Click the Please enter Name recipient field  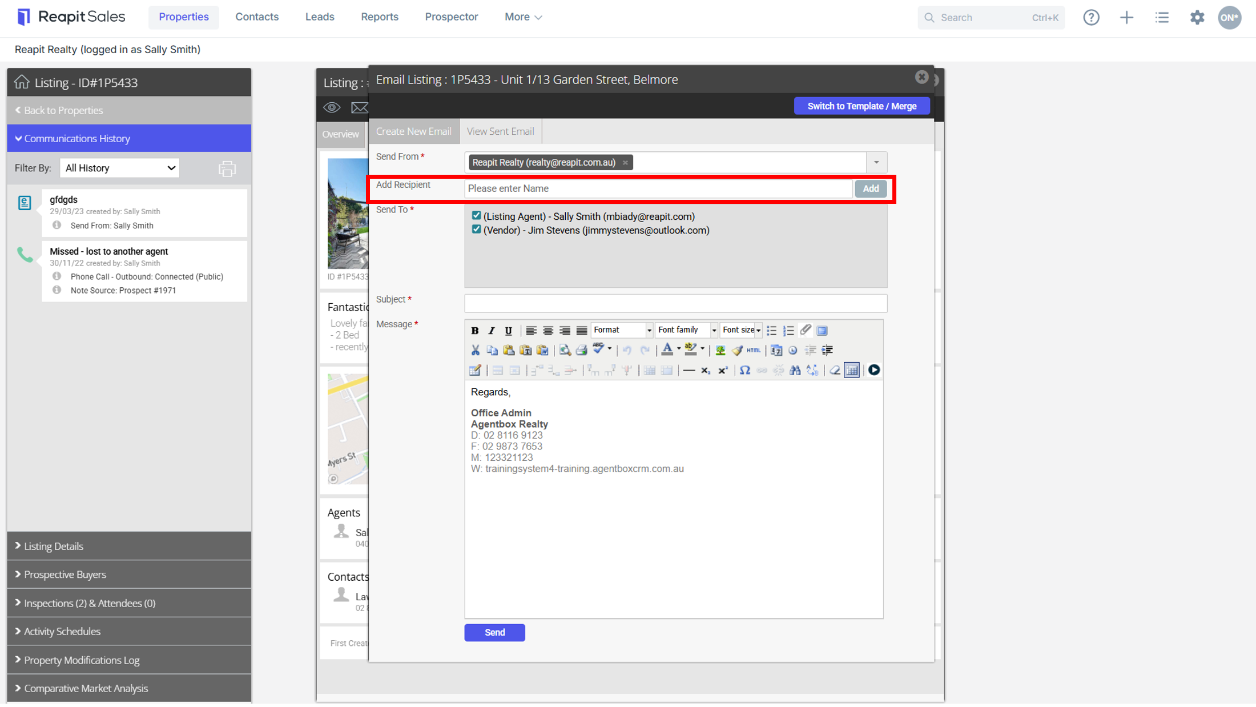pos(658,188)
